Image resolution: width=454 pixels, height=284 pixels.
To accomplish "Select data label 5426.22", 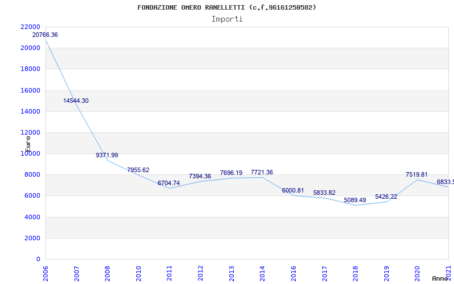I will [386, 197].
